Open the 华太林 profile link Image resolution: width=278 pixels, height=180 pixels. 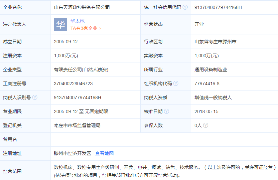pyautogui.click(x=77, y=21)
